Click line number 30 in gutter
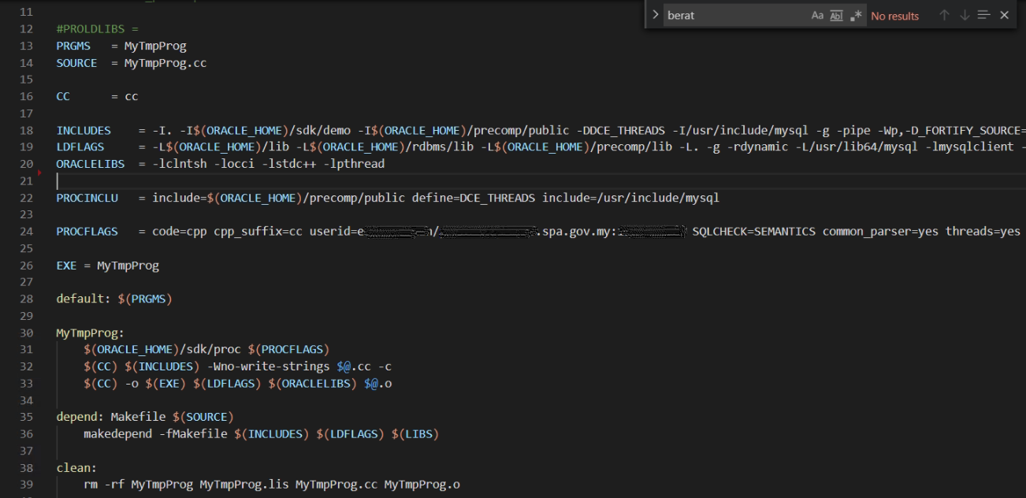1026x498 pixels. pos(26,333)
